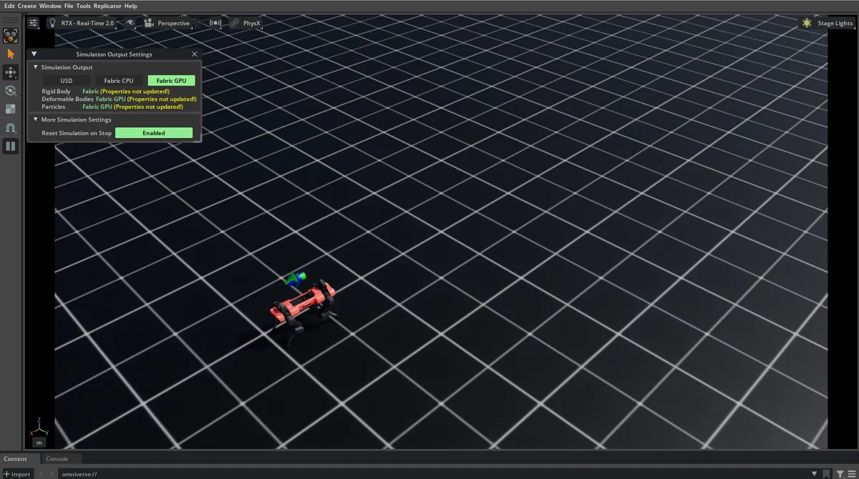The image size is (859, 479).
Task: Open the meters unit 'm' selector
Action: coord(39,443)
